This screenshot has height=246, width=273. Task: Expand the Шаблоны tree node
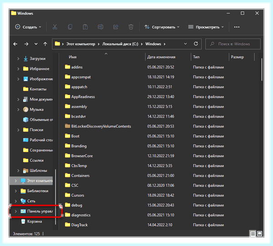[18, 171]
